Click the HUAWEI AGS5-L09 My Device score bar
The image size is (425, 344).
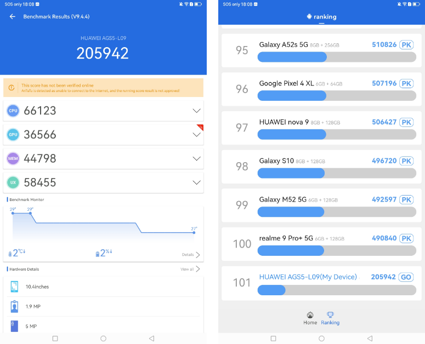[x=337, y=290]
